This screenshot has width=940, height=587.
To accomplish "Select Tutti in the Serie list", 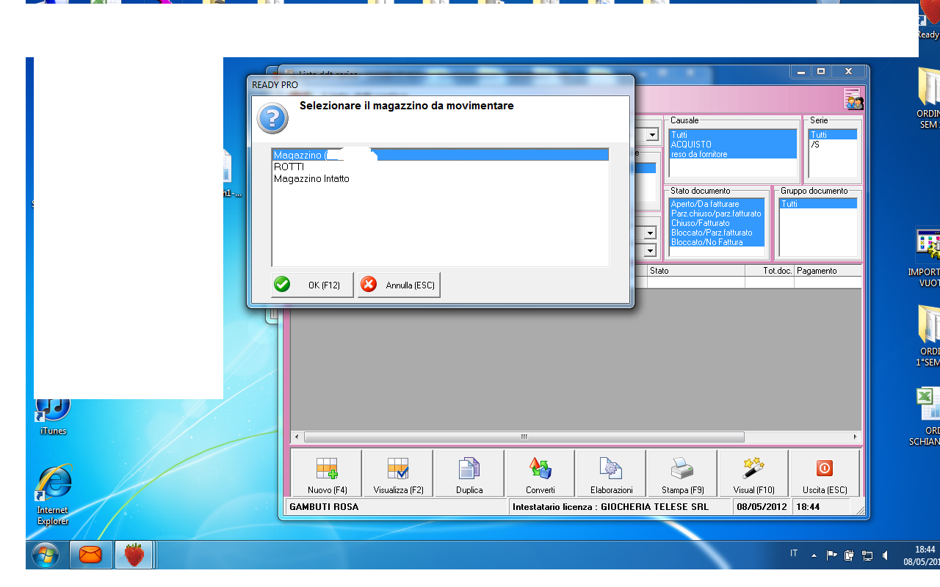I will 833,135.
